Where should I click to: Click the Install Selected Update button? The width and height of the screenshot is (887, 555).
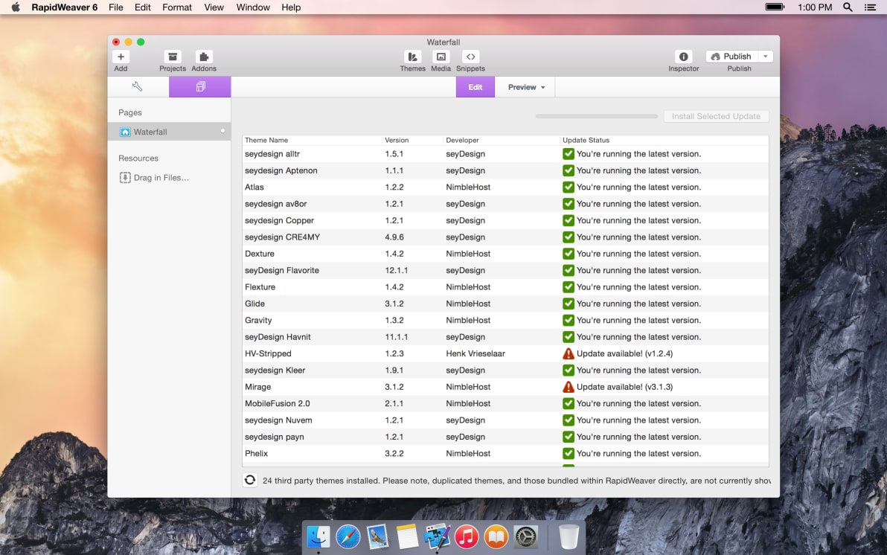716,116
